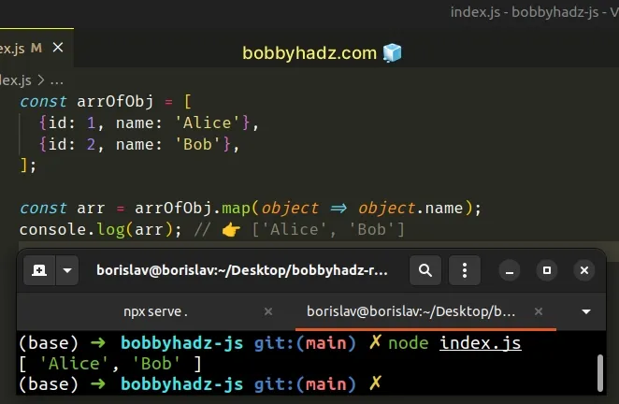The height and width of the screenshot is (404, 619).
Task: Open the terminal three-dot menu
Action: point(464,271)
